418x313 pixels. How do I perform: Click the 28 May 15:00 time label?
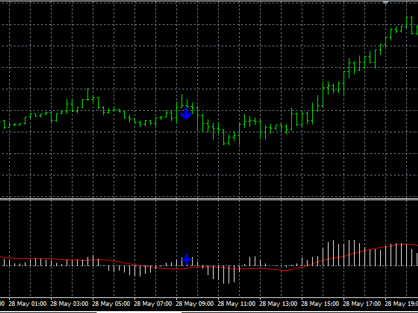320,304
